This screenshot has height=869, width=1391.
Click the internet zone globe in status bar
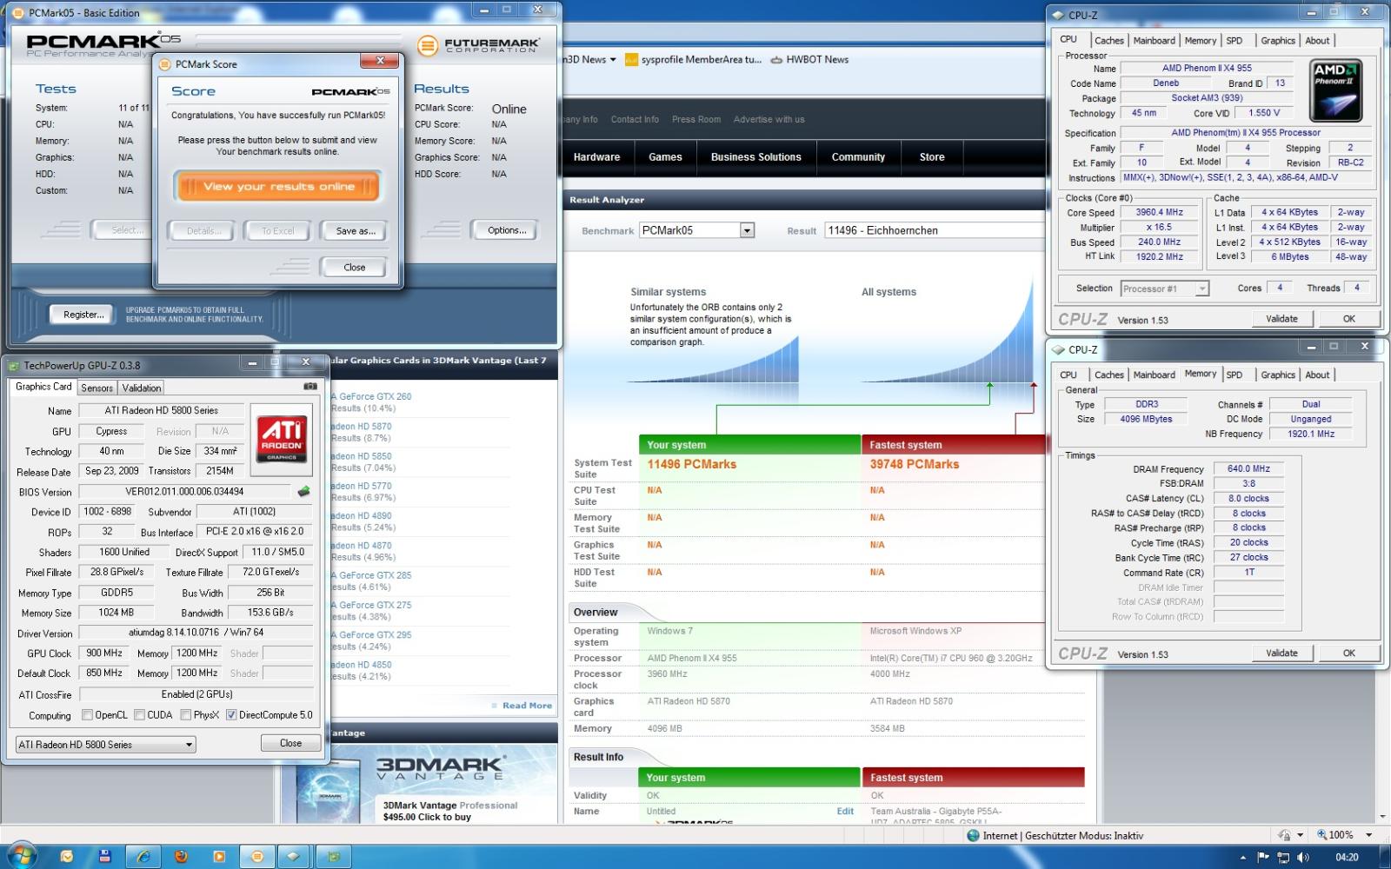[x=974, y=835]
